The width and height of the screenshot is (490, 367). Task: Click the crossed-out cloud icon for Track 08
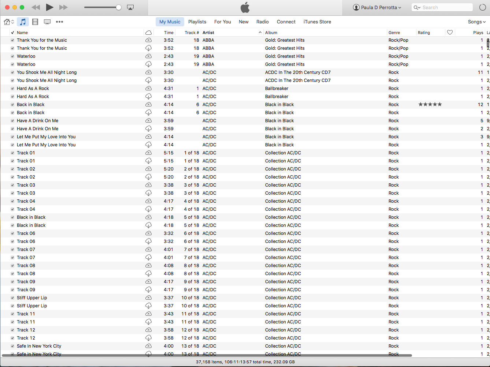[148, 266]
